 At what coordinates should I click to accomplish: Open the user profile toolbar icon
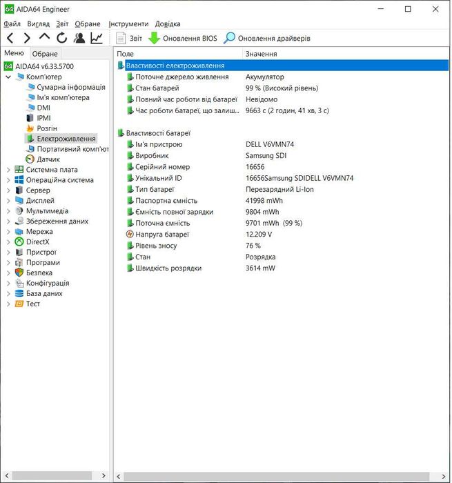click(x=79, y=38)
